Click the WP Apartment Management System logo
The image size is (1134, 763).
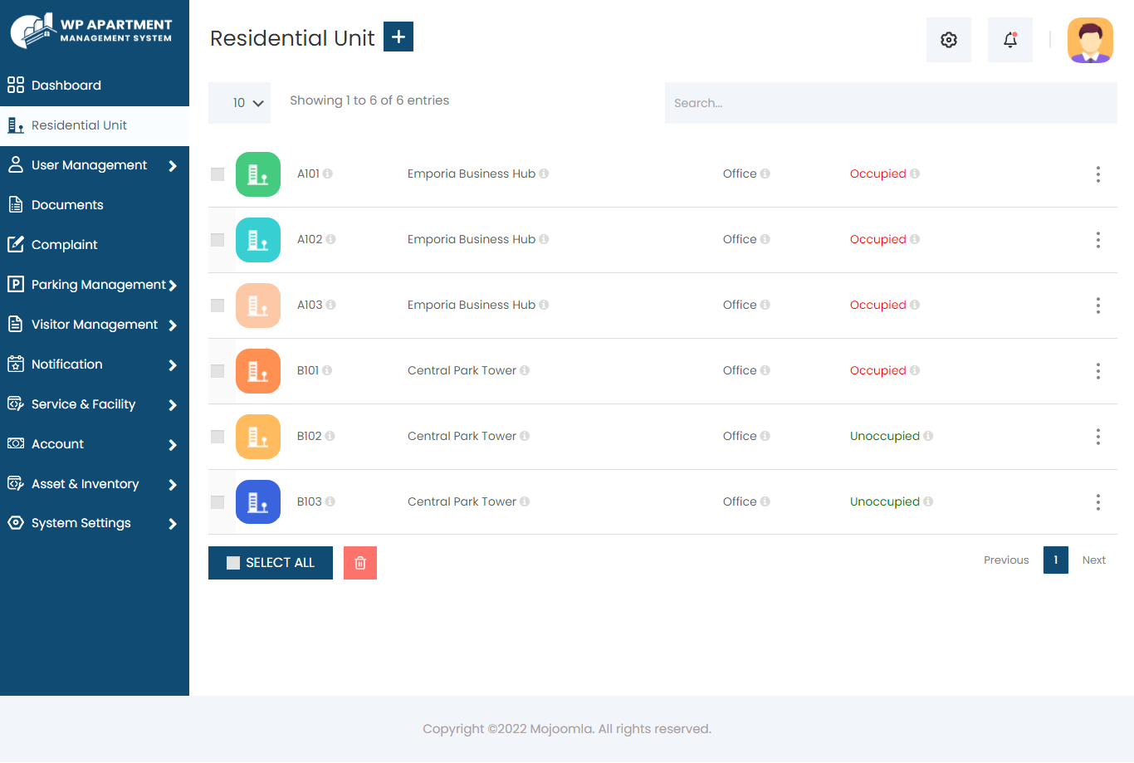point(91,32)
